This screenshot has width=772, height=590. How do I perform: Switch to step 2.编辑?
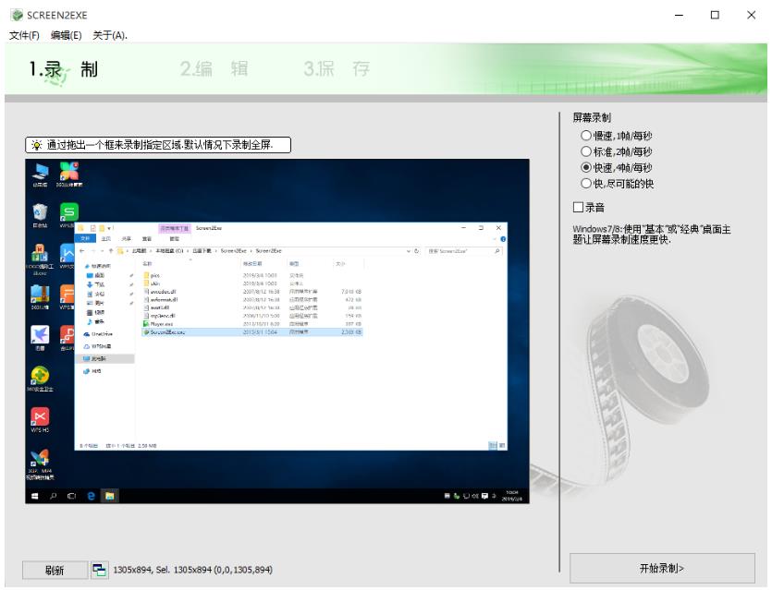pyautogui.click(x=214, y=69)
